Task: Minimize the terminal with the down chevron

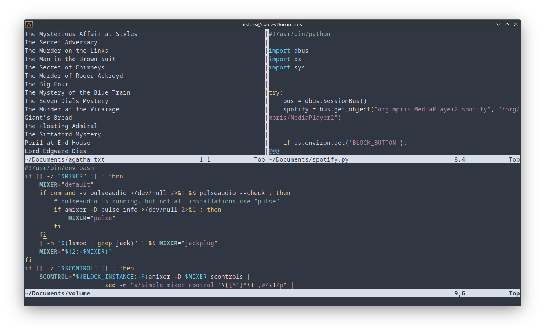Action: coord(498,24)
